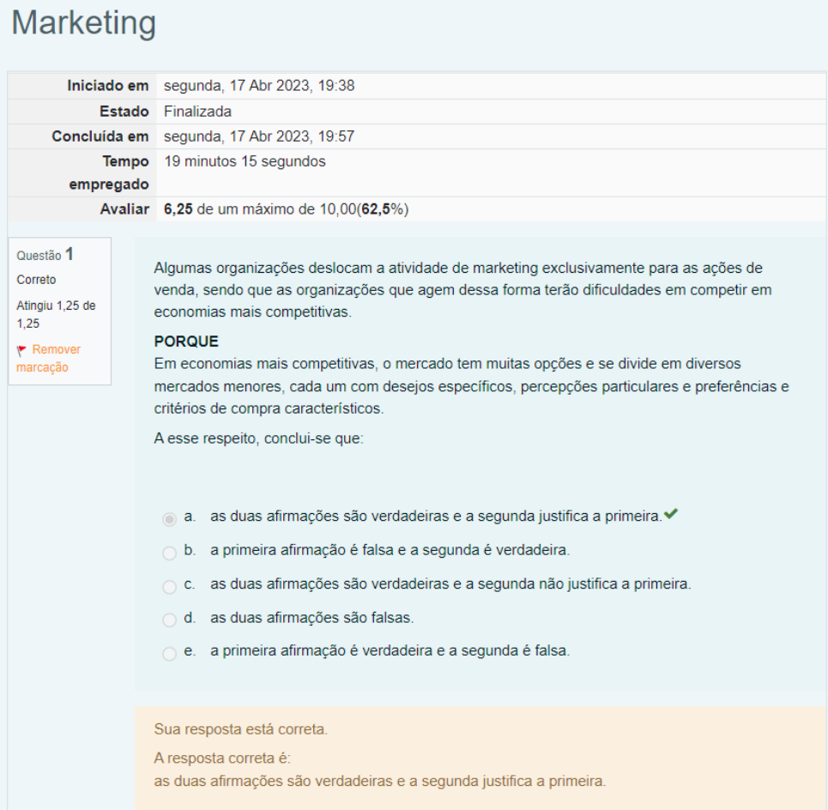
Task: Select radio button for option a
Action: (169, 518)
